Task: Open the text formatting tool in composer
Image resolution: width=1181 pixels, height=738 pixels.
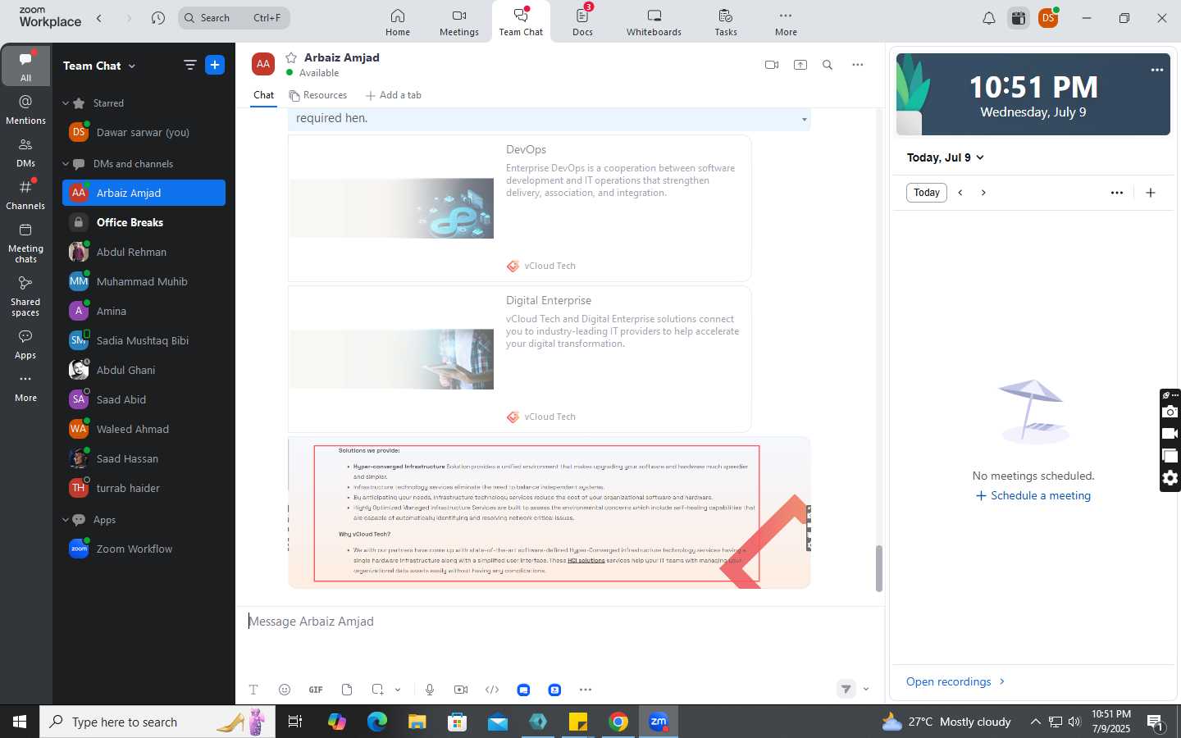Action: [253, 690]
